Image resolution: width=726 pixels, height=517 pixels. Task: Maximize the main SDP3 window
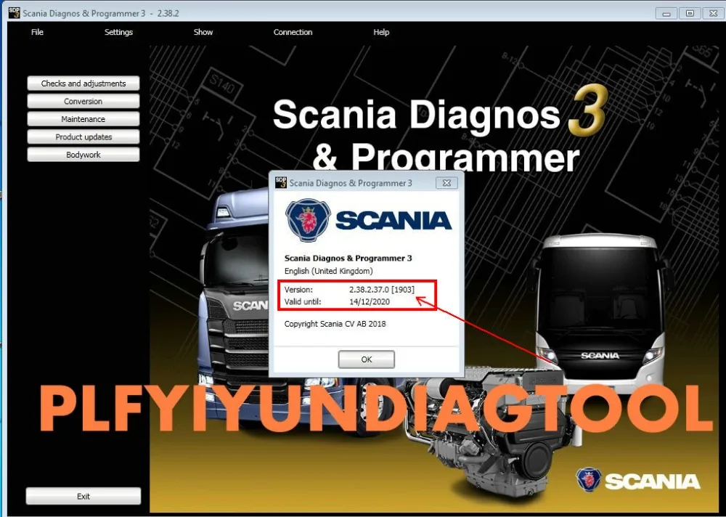click(690, 14)
